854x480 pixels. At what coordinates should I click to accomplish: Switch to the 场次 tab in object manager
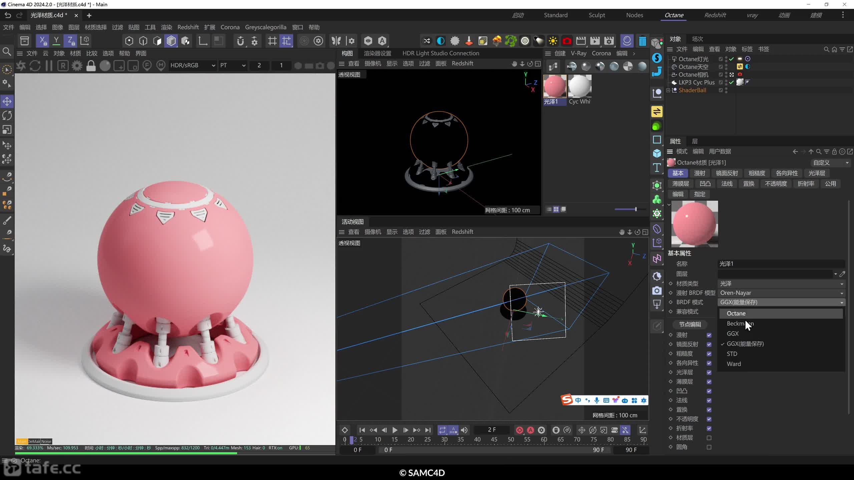point(697,39)
